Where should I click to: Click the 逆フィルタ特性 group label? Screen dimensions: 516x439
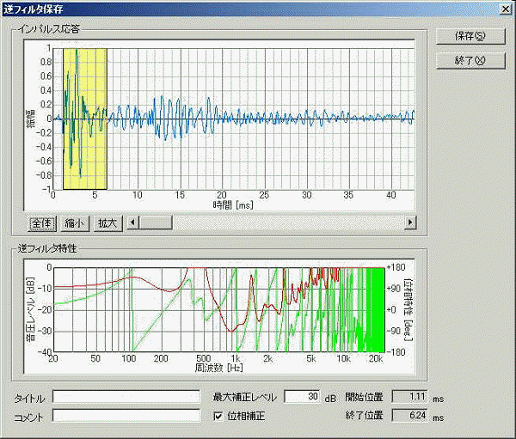[x=47, y=248]
